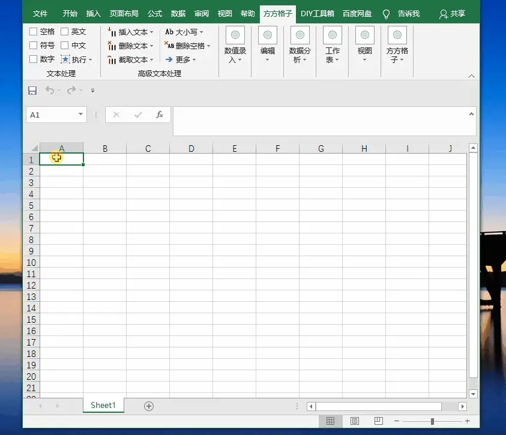Click the Insert Function fx icon
This screenshot has height=435, width=506.
tap(159, 115)
